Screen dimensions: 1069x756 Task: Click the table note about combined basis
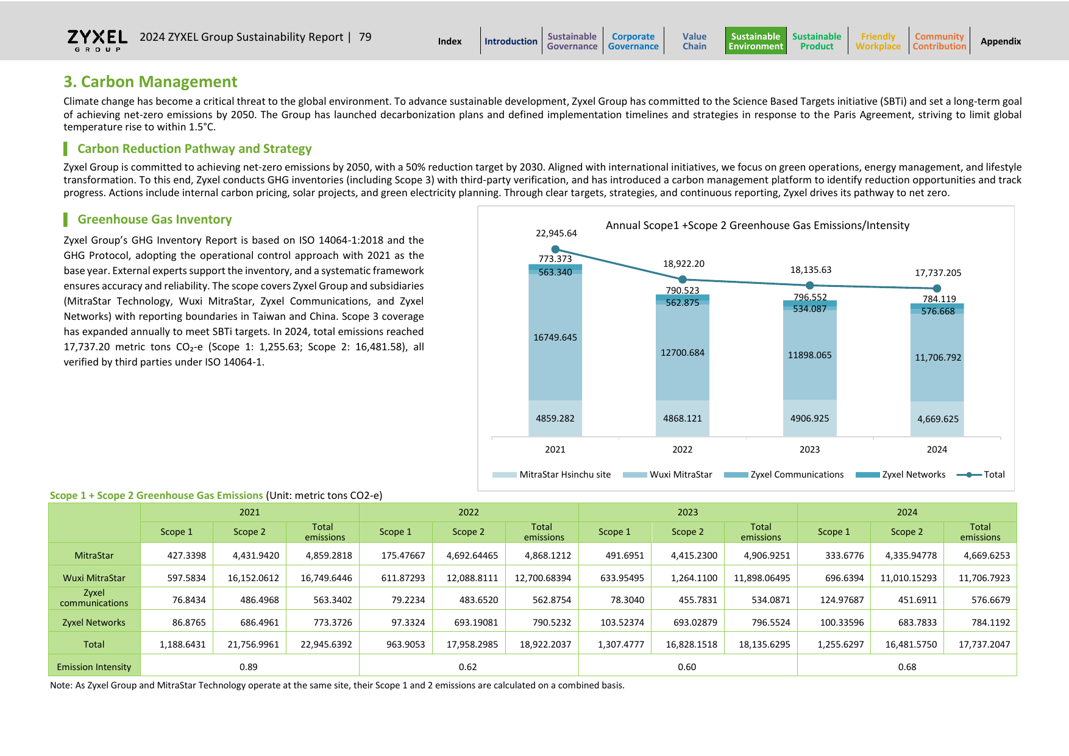pyautogui.click(x=337, y=685)
